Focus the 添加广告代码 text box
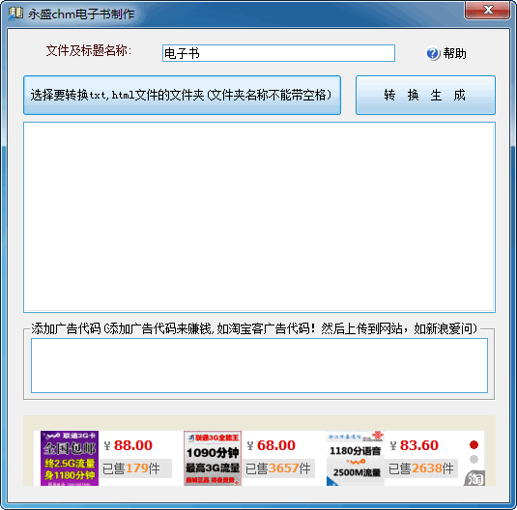Image resolution: width=517 pixels, height=510 pixels. [x=259, y=366]
